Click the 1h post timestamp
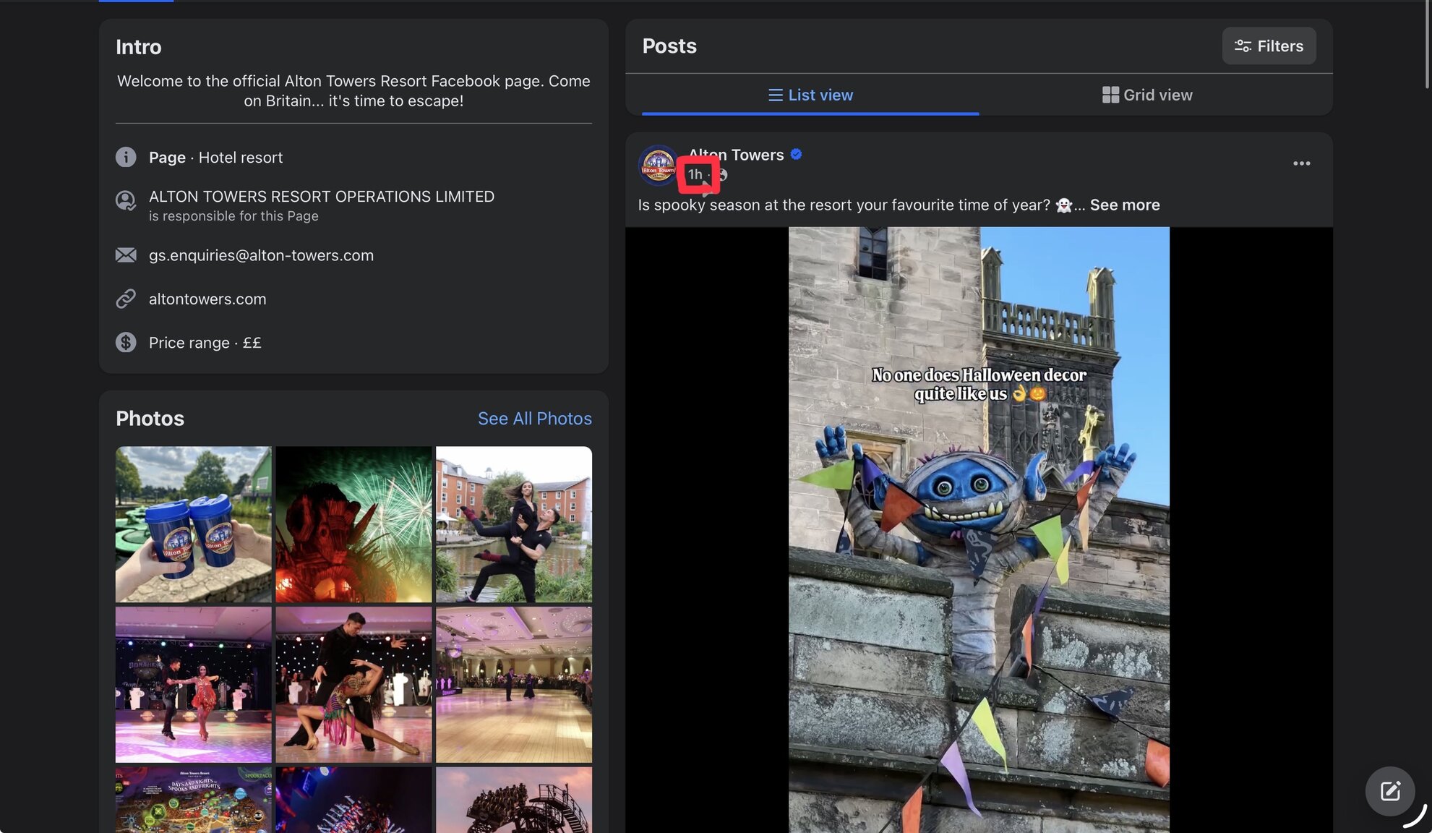1432x833 pixels. point(695,174)
